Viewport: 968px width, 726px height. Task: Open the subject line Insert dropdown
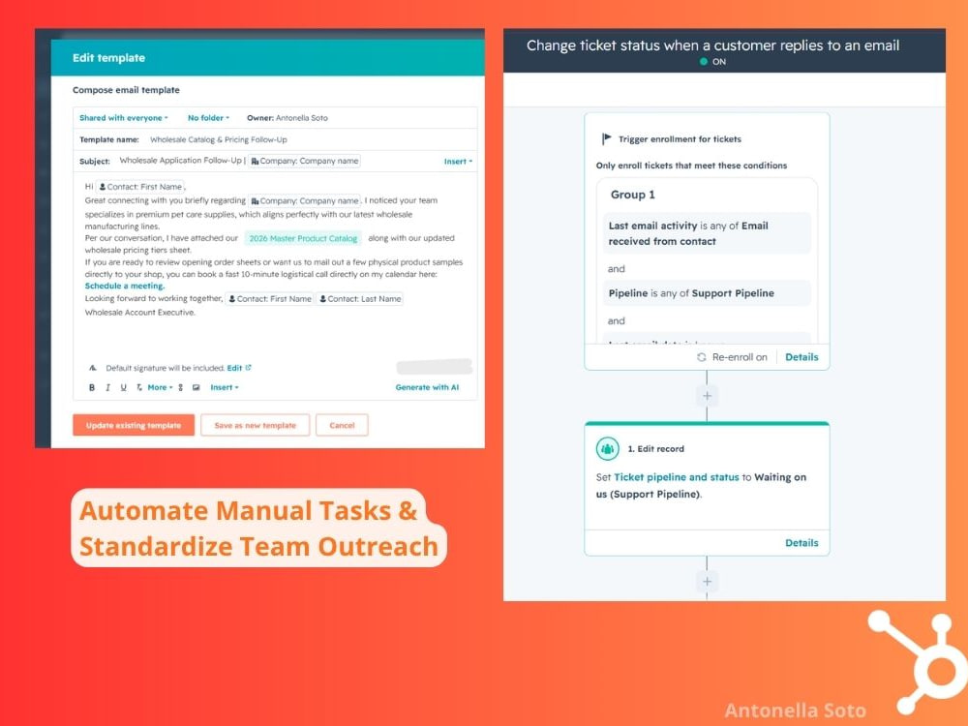[x=458, y=162]
